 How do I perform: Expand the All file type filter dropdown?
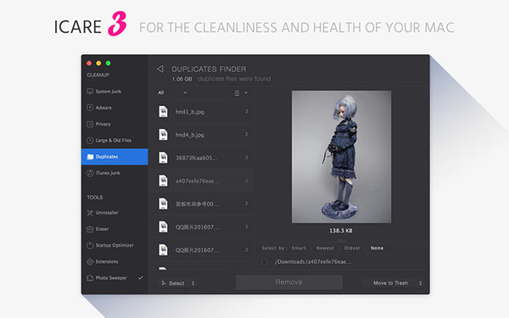click(x=172, y=92)
